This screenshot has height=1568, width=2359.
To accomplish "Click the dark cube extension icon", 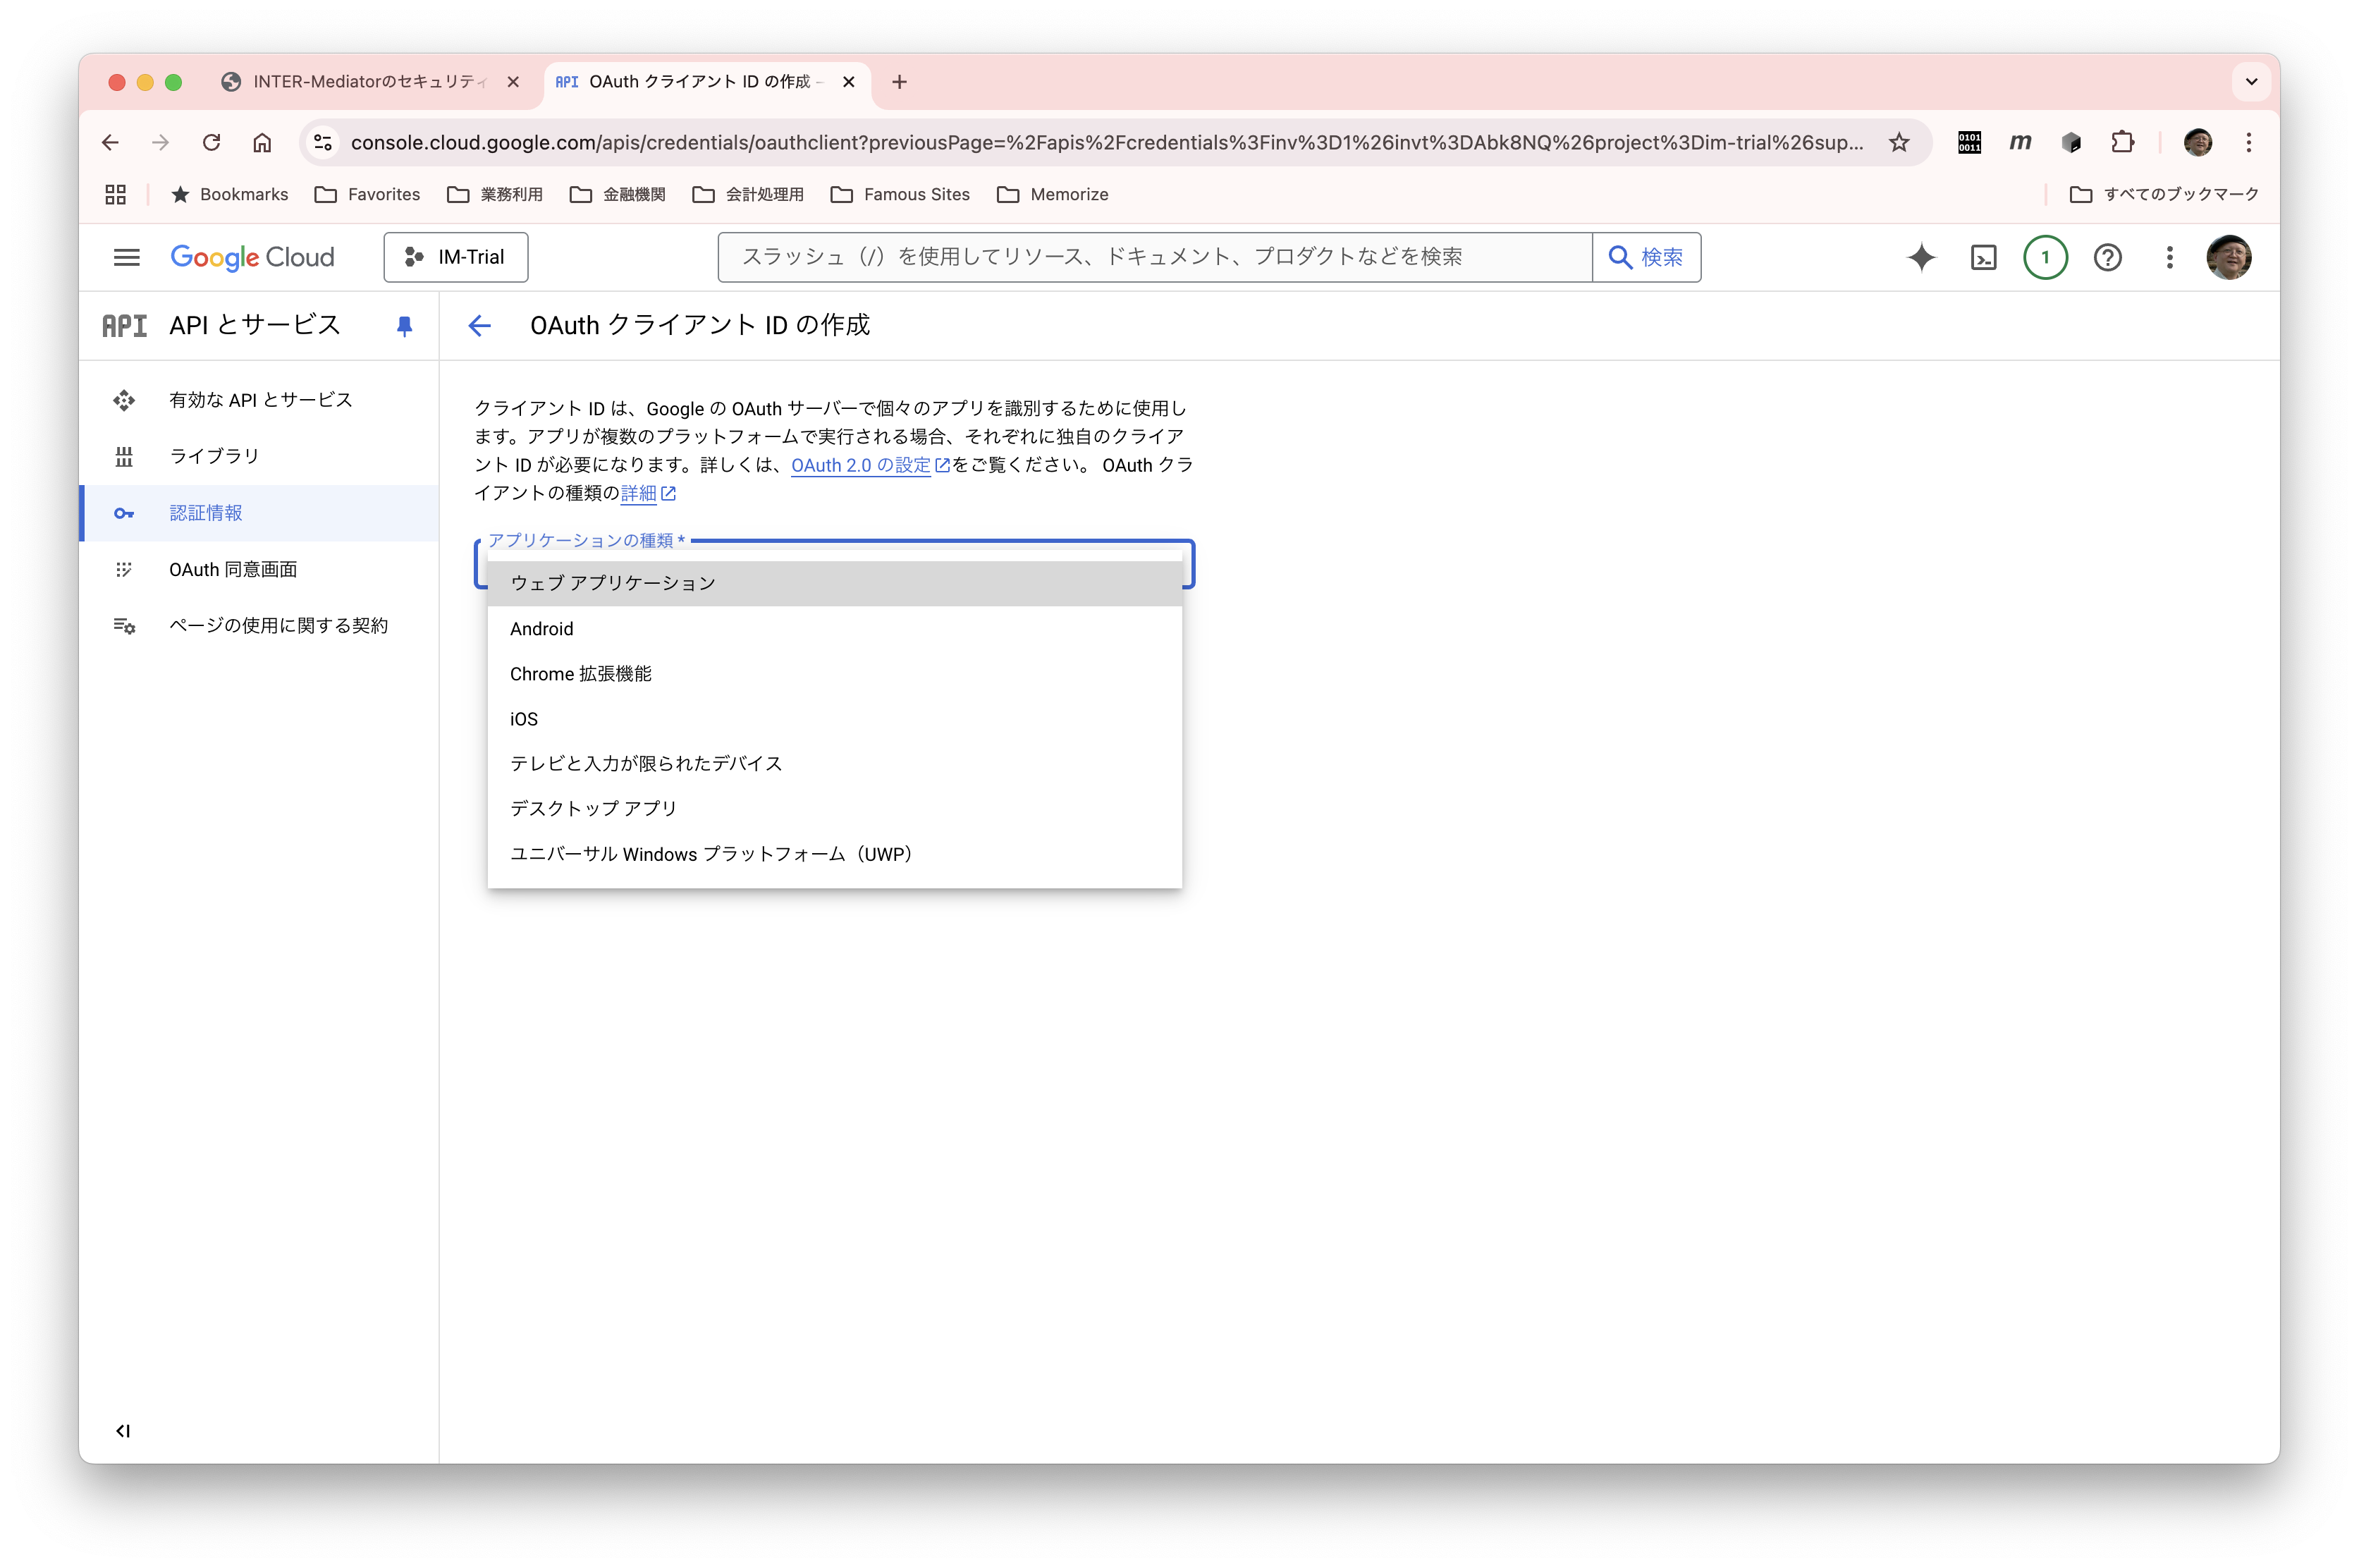I will (x=2071, y=142).
